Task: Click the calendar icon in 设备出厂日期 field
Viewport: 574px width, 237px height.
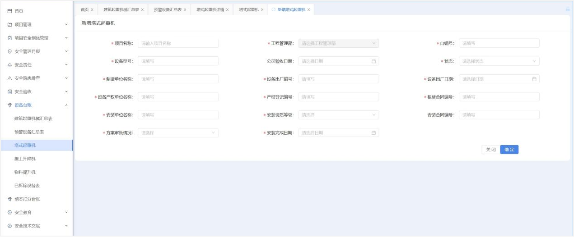Action: click(x=534, y=79)
